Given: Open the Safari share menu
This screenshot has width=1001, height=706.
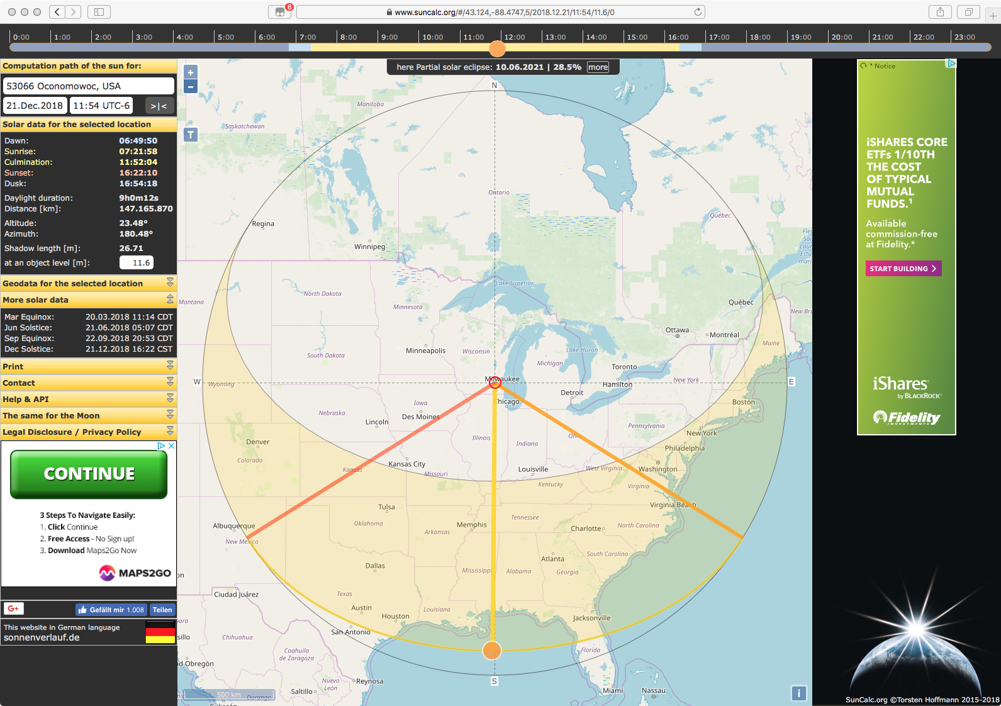Looking at the screenshot, I should pyautogui.click(x=940, y=12).
